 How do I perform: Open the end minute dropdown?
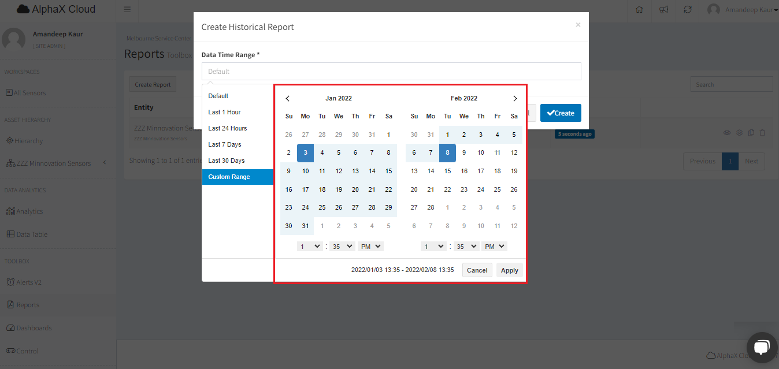pyautogui.click(x=466, y=247)
